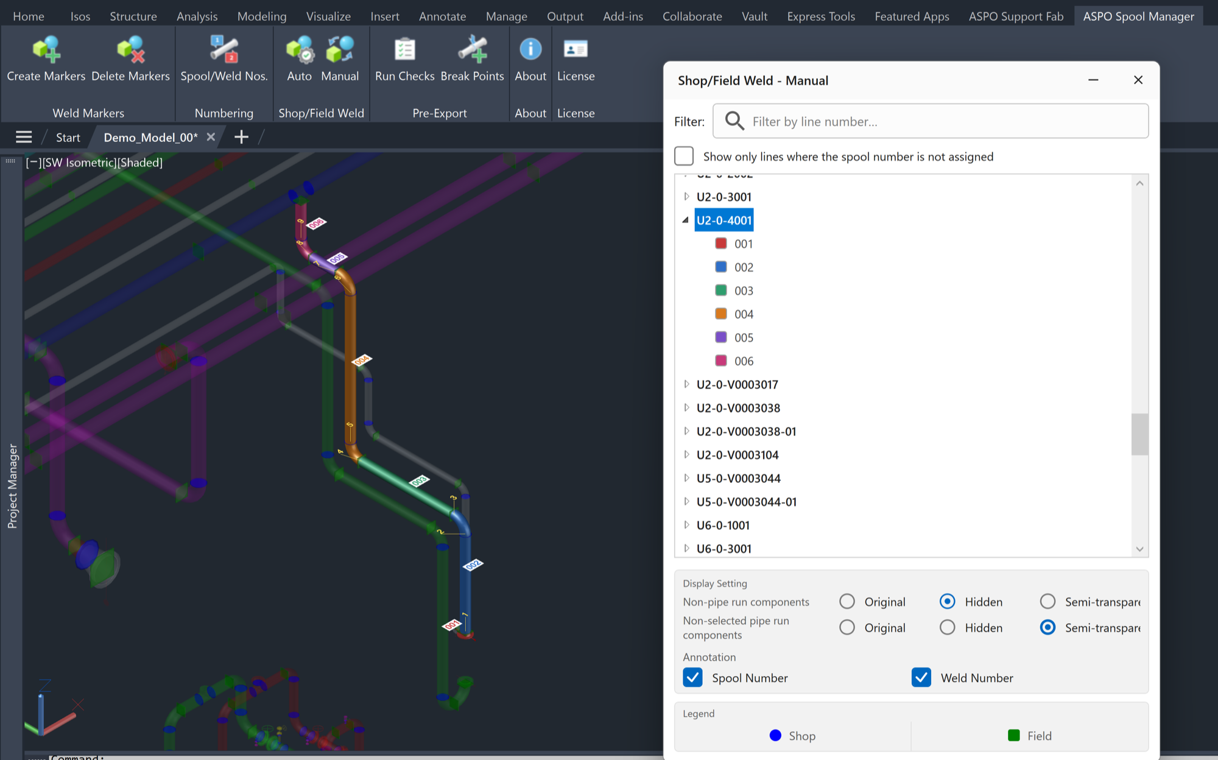This screenshot has height=760, width=1218.
Task: Click the tree scrollbar down arrow
Action: 1139,549
